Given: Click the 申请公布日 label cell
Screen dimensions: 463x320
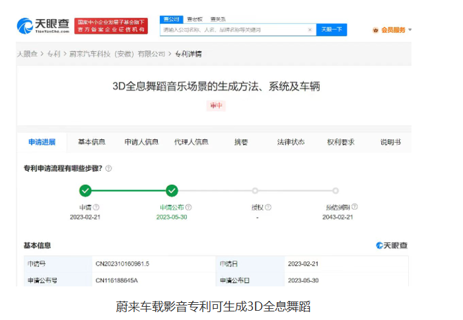Looking at the screenshot, I should [250, 280].
